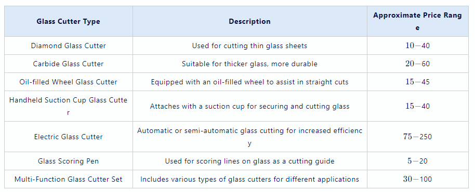Click the 15–45 price cell
This screenshot has height=192, width=475.
click(417, 82)
